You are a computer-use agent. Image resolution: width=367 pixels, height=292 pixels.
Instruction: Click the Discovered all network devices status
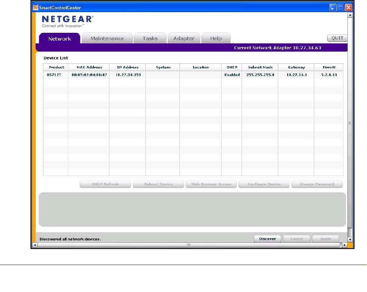tap(70, 239)
